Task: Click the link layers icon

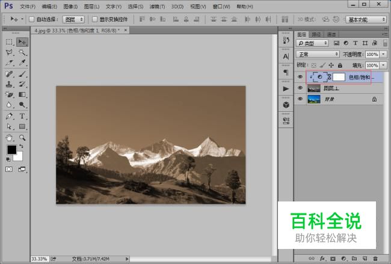Action: coord(312,259)
